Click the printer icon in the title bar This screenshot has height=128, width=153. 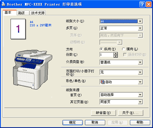point(3,4)
